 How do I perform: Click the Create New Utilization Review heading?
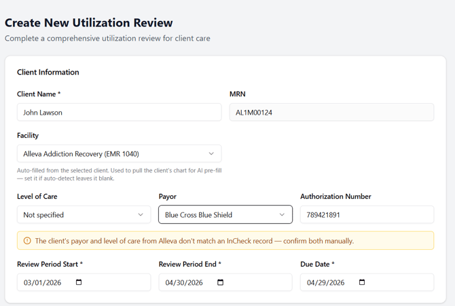[x=89, y=22]
